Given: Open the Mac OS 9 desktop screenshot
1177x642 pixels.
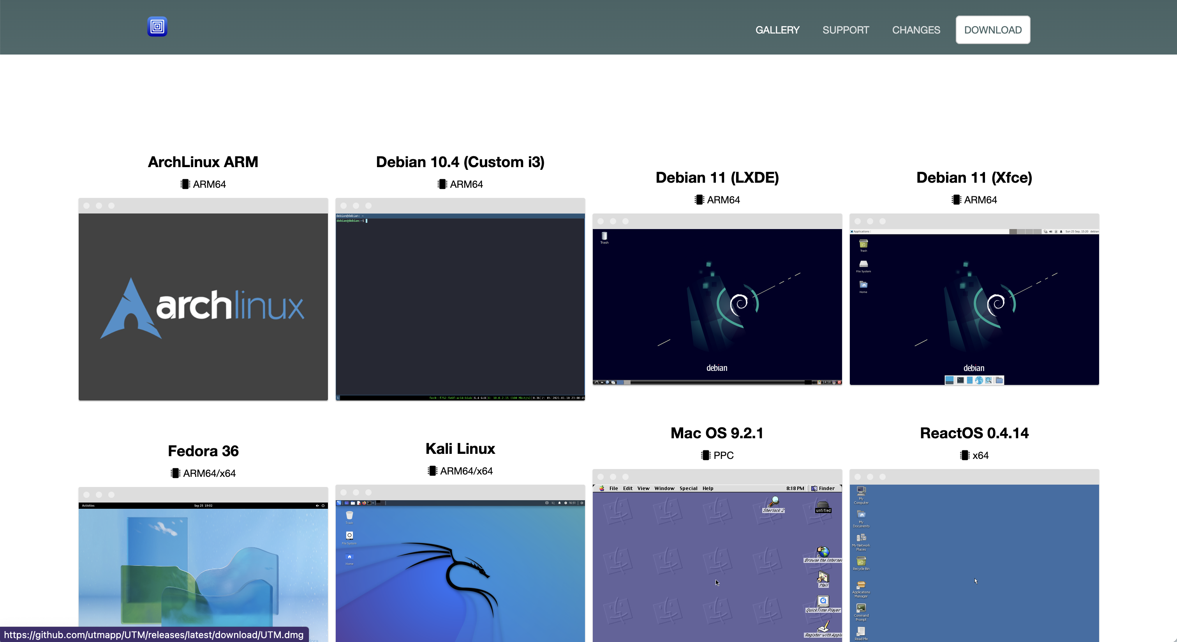Looking at the screenshot, I should pos(716,562).
